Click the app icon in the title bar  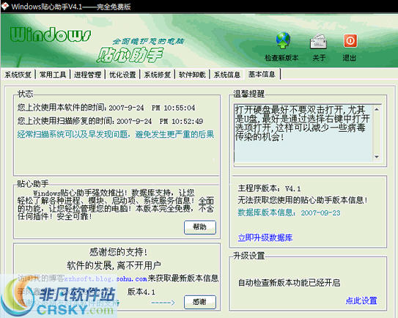tap(5, 6)
